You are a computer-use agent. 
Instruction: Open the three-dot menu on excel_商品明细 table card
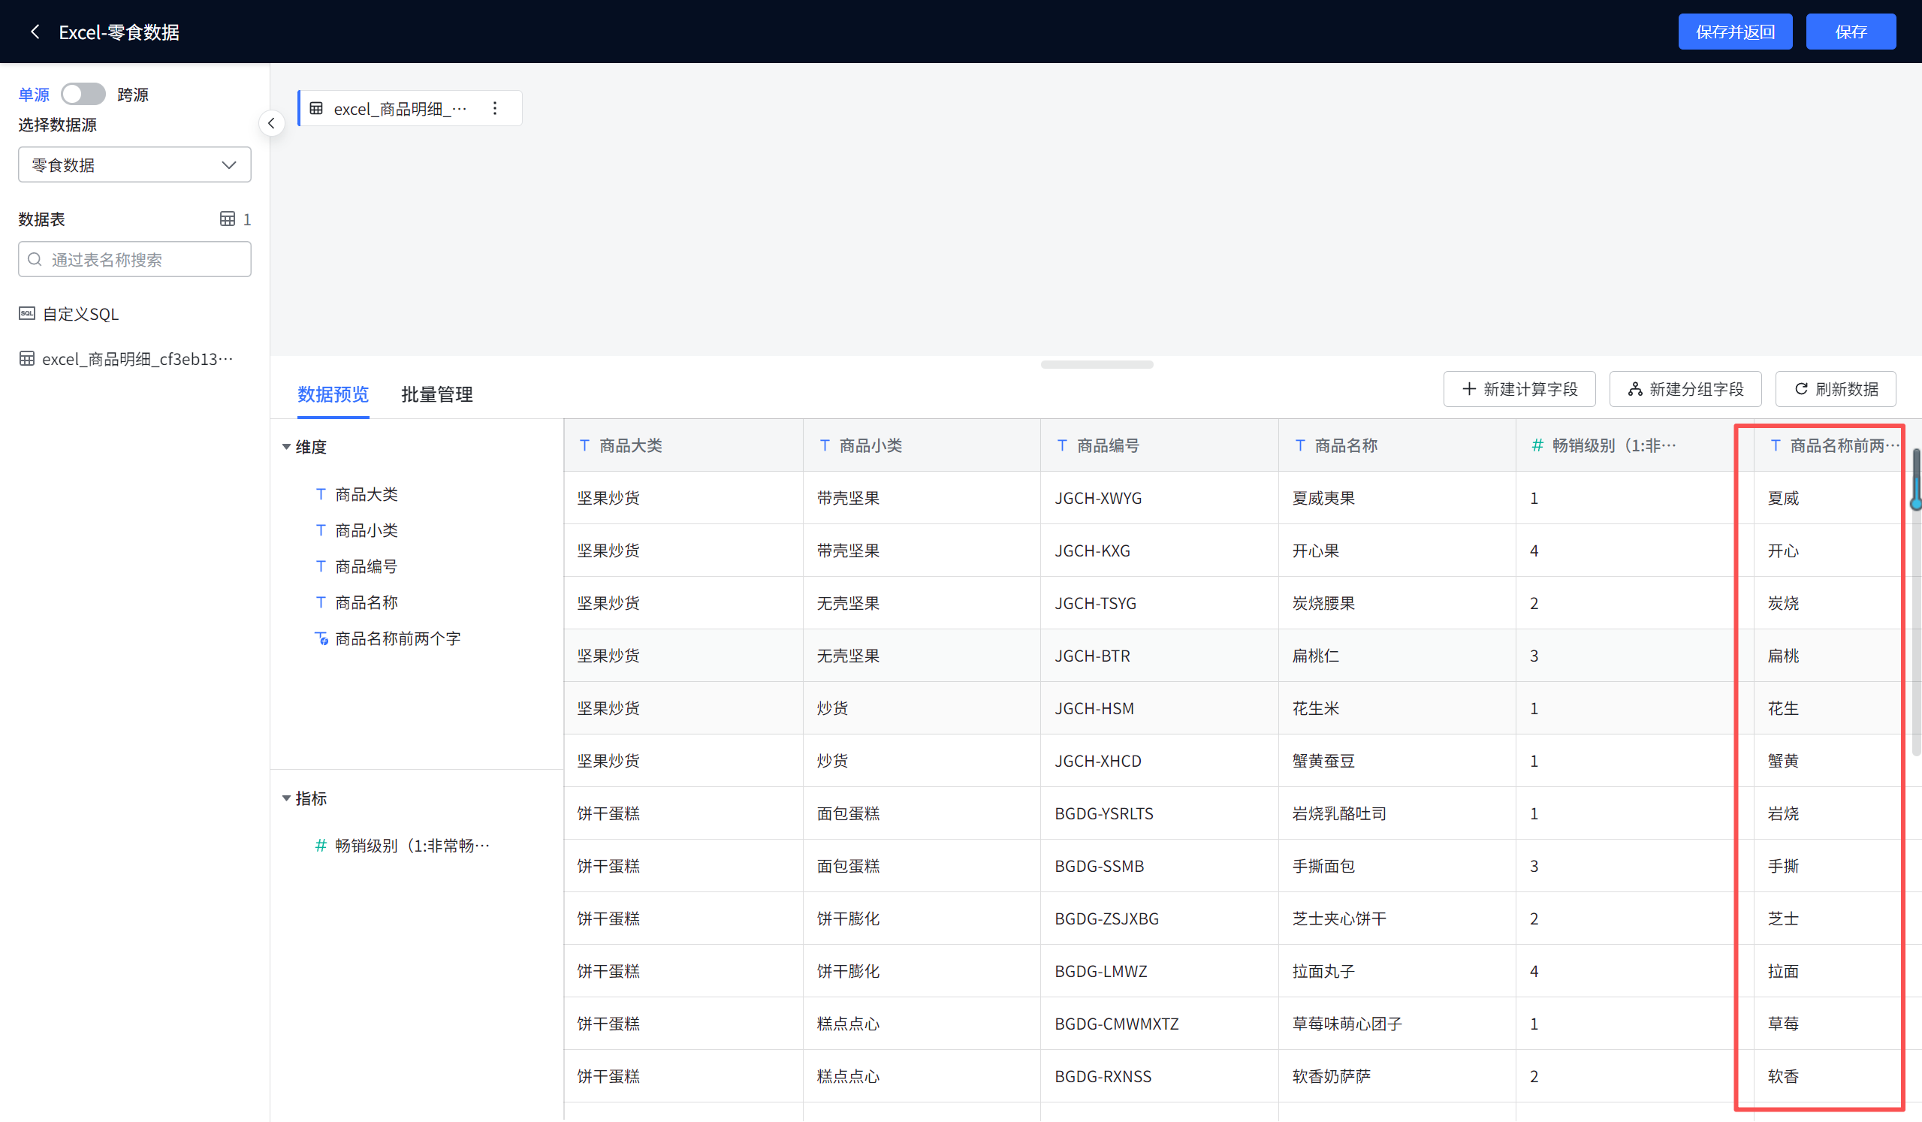[x=495, y=108]
